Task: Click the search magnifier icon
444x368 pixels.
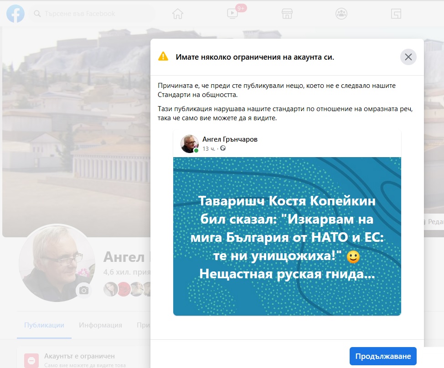Action: pyautogui.click(x=37, y=14)
